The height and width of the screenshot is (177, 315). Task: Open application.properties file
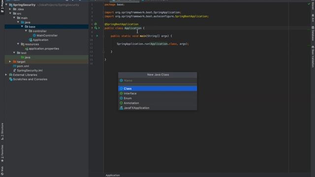tap(44, 49)
